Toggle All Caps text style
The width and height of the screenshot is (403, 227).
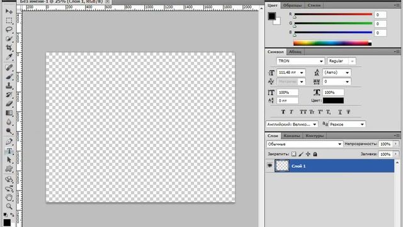pyautogui.click(x=303, y=112)
